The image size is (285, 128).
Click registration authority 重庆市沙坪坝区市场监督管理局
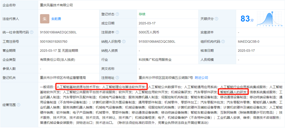(x=63, y=78)
